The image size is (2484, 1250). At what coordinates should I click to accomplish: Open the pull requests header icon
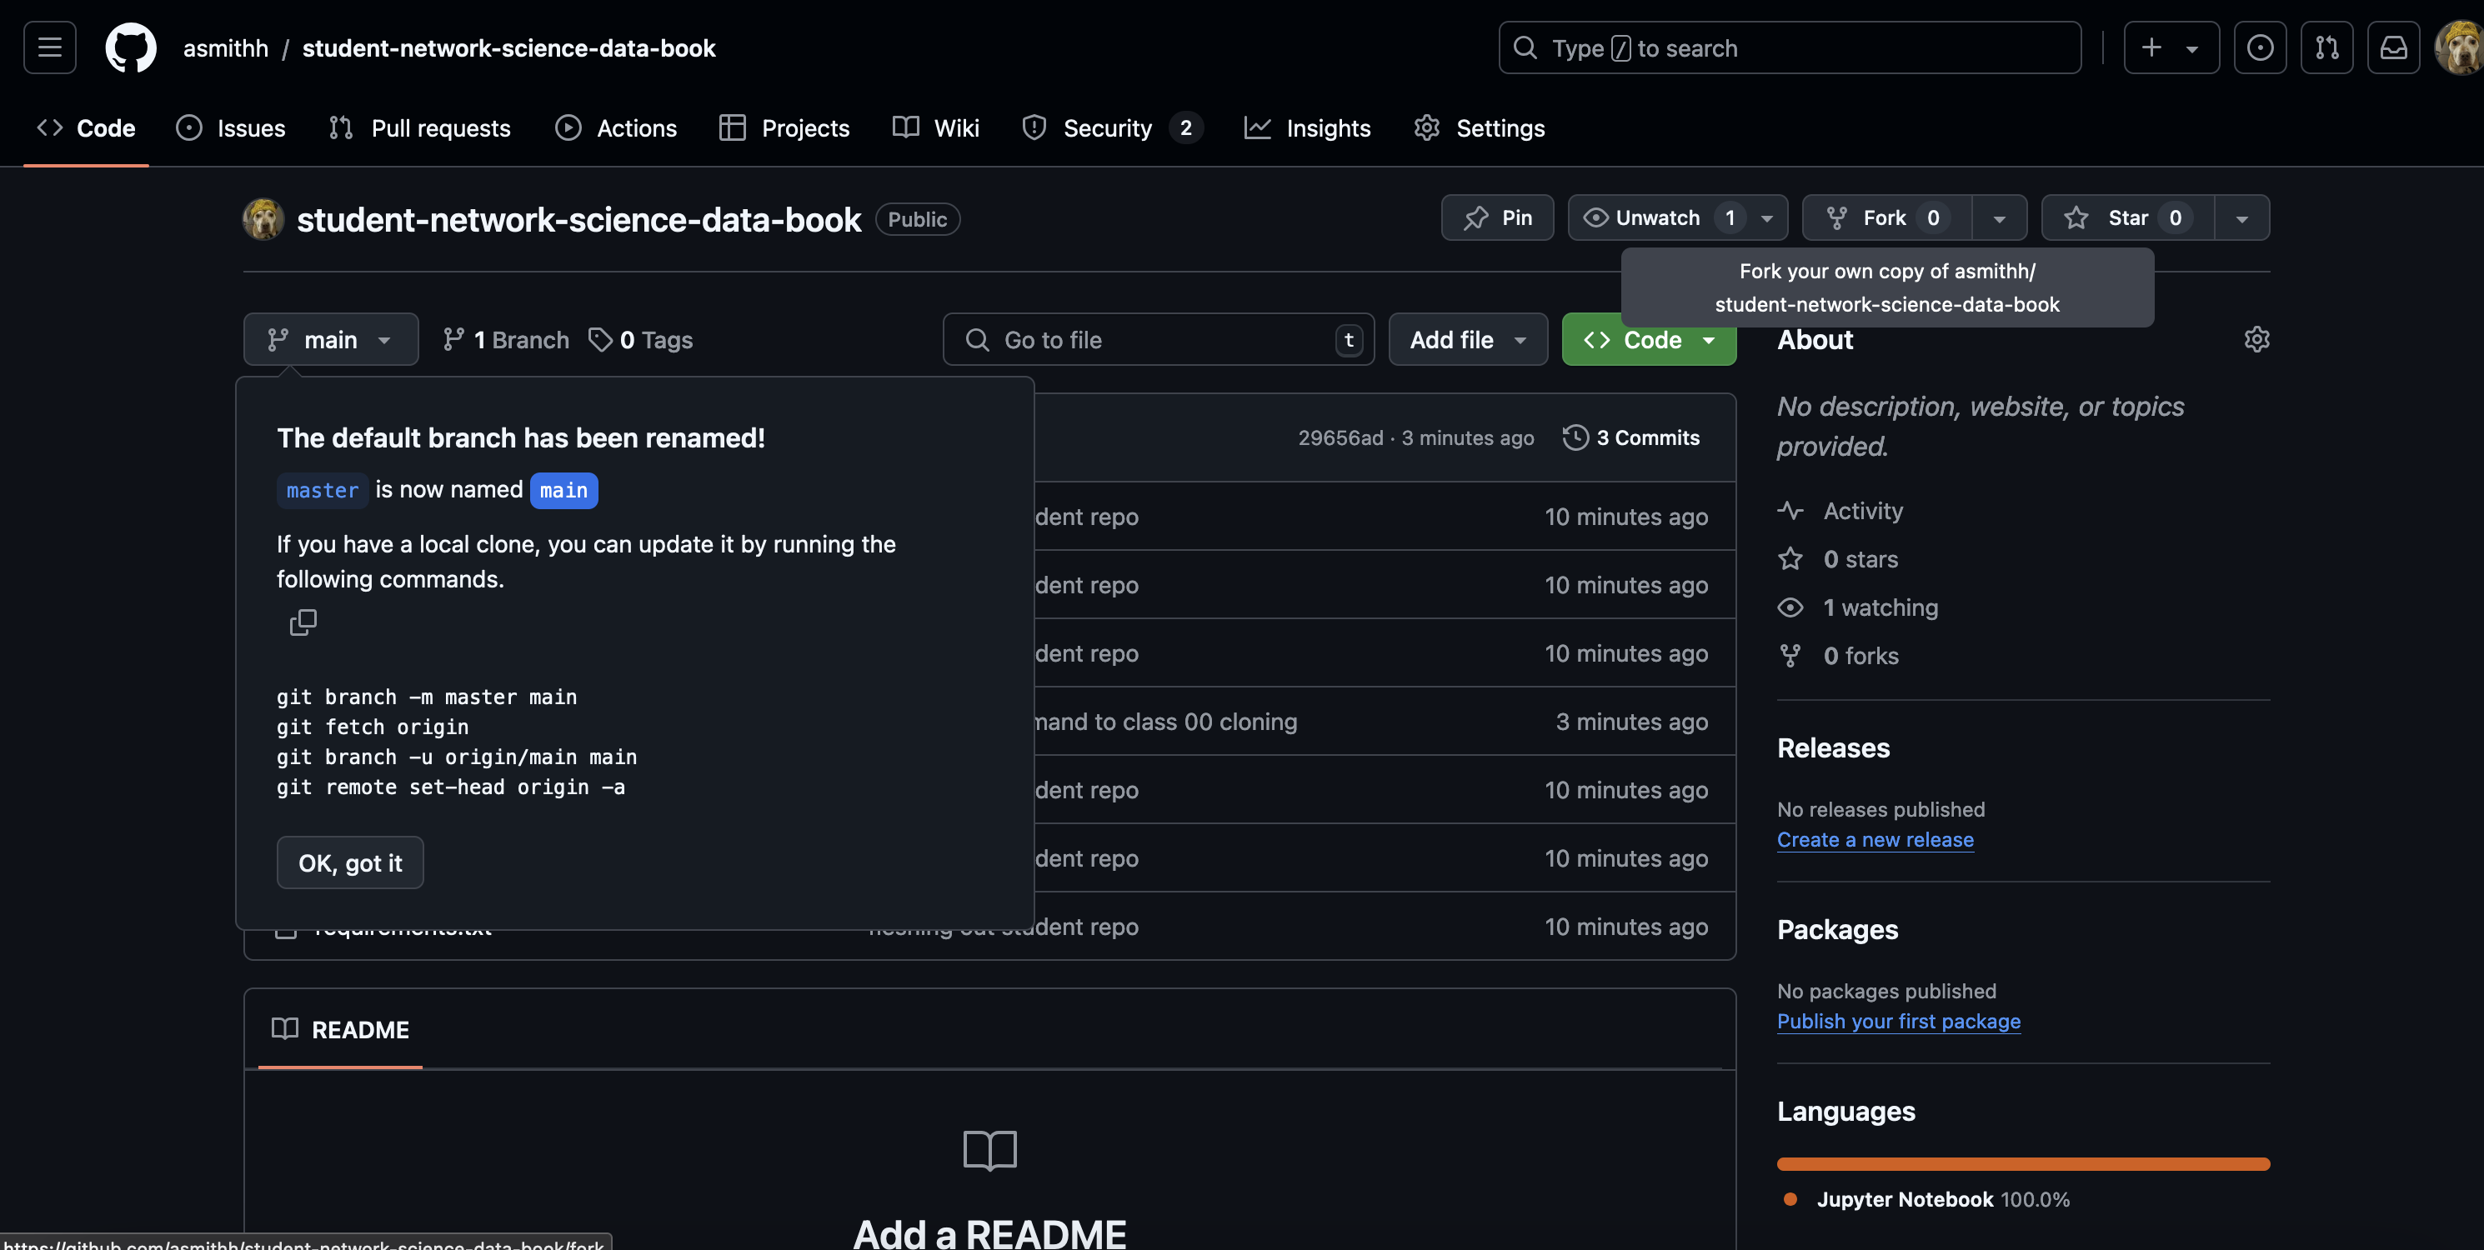coord(2326,47)
